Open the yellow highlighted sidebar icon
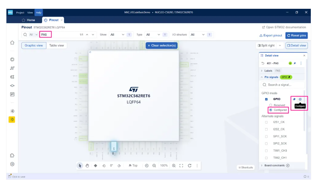 click(x=12, y=119)
